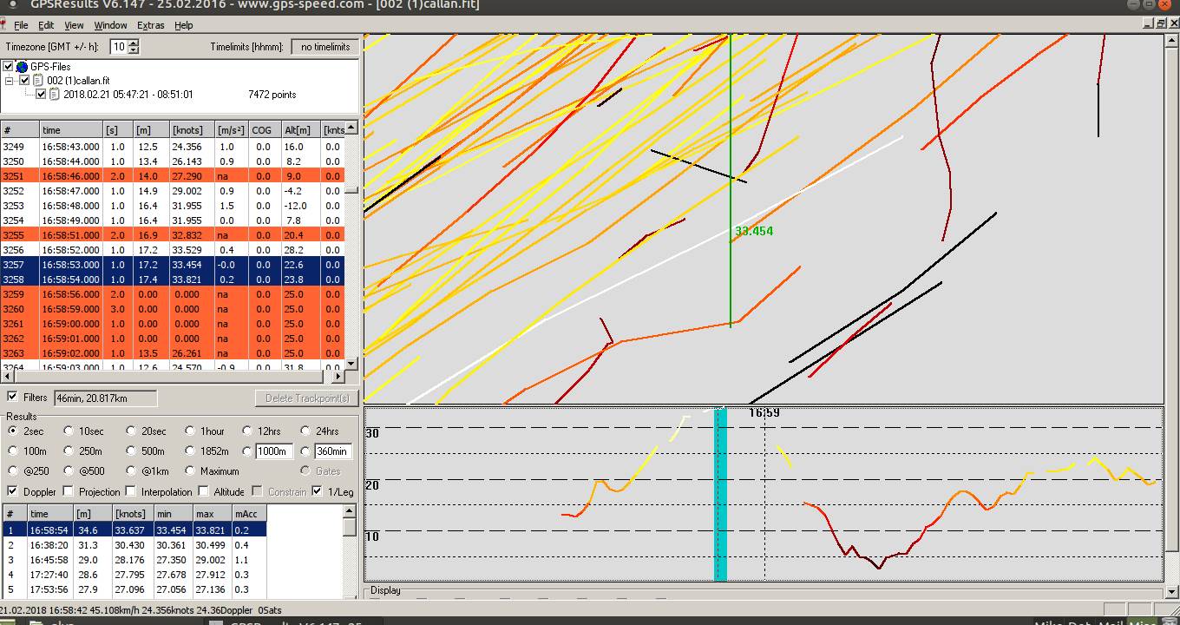Click the cyan time marker in speed graph
Image resolution: width=1180 pixels, height=625 pixels.
point(720,494)
